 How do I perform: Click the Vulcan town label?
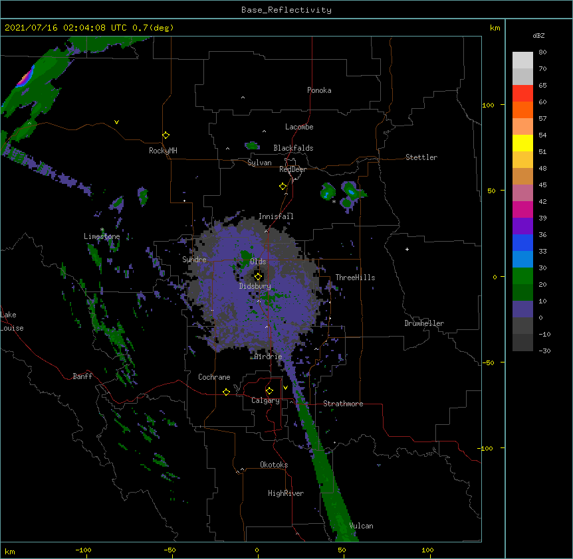pos(361,526)
